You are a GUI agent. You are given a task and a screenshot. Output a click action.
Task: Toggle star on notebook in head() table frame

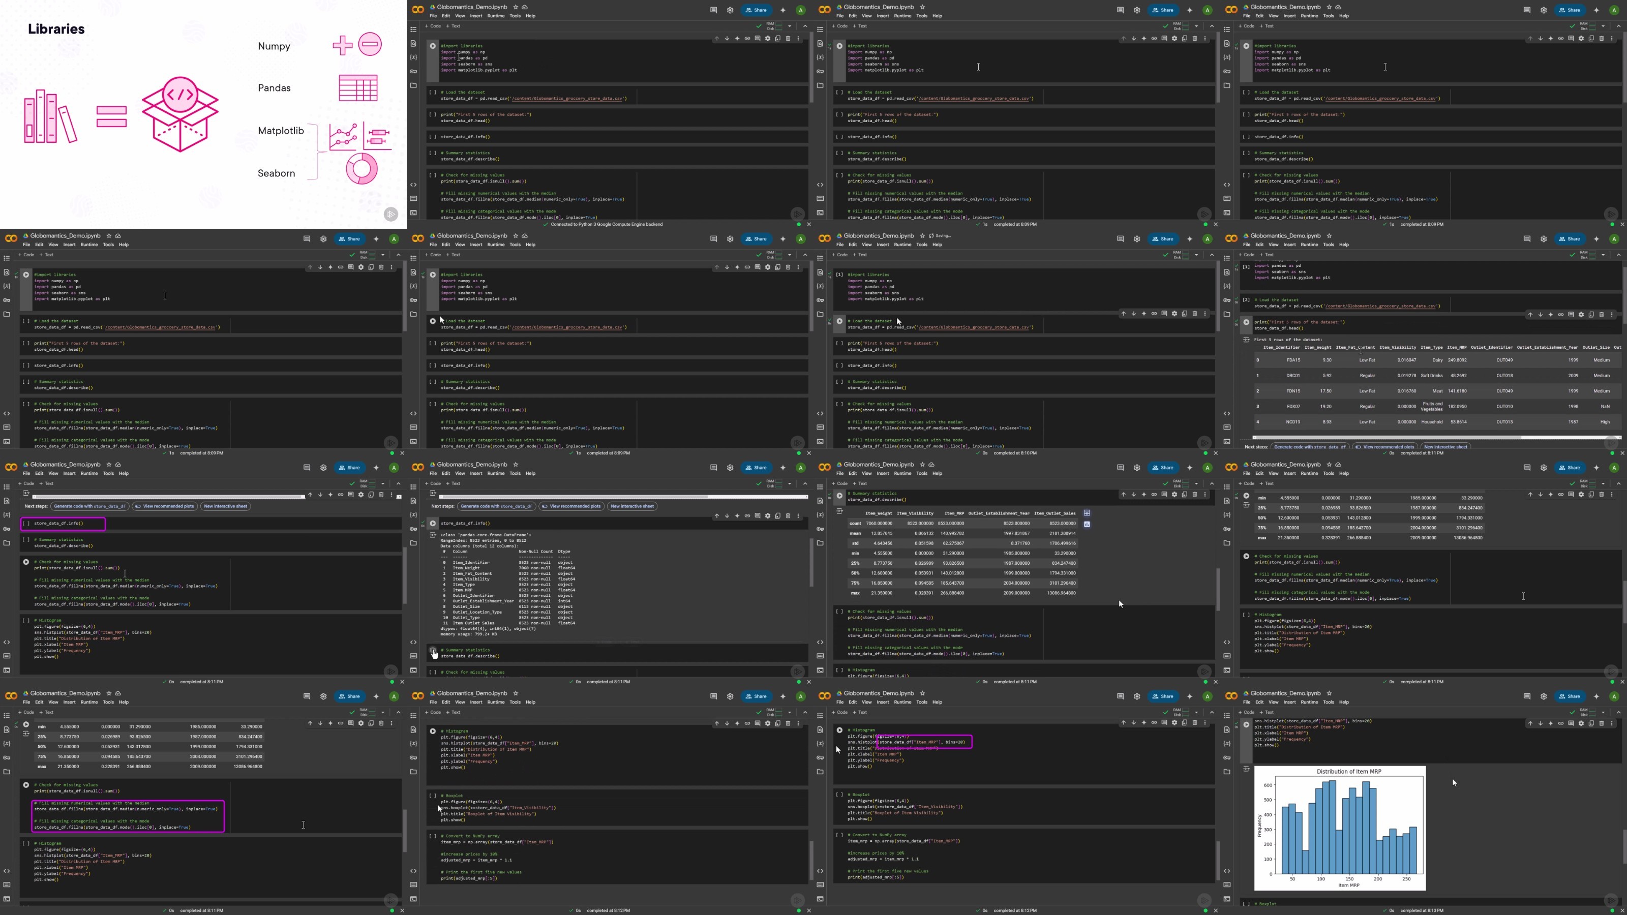coord(1329,236)
